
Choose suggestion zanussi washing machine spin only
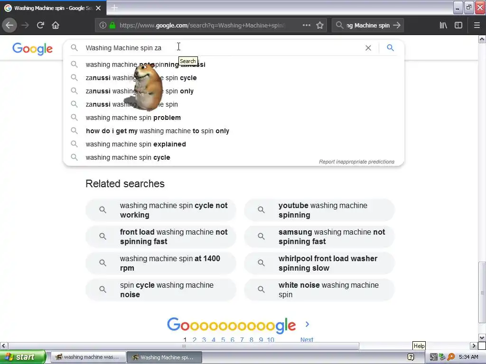click(x=234, y=91)
